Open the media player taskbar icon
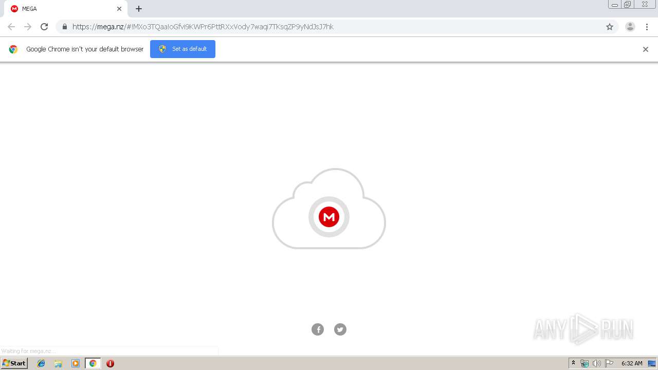The width and height of the screenshot is (658, 370). point(76,363)
